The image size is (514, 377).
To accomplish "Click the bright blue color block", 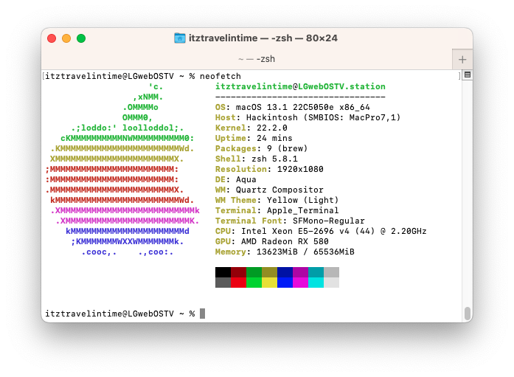I will [x=285, y=283].
